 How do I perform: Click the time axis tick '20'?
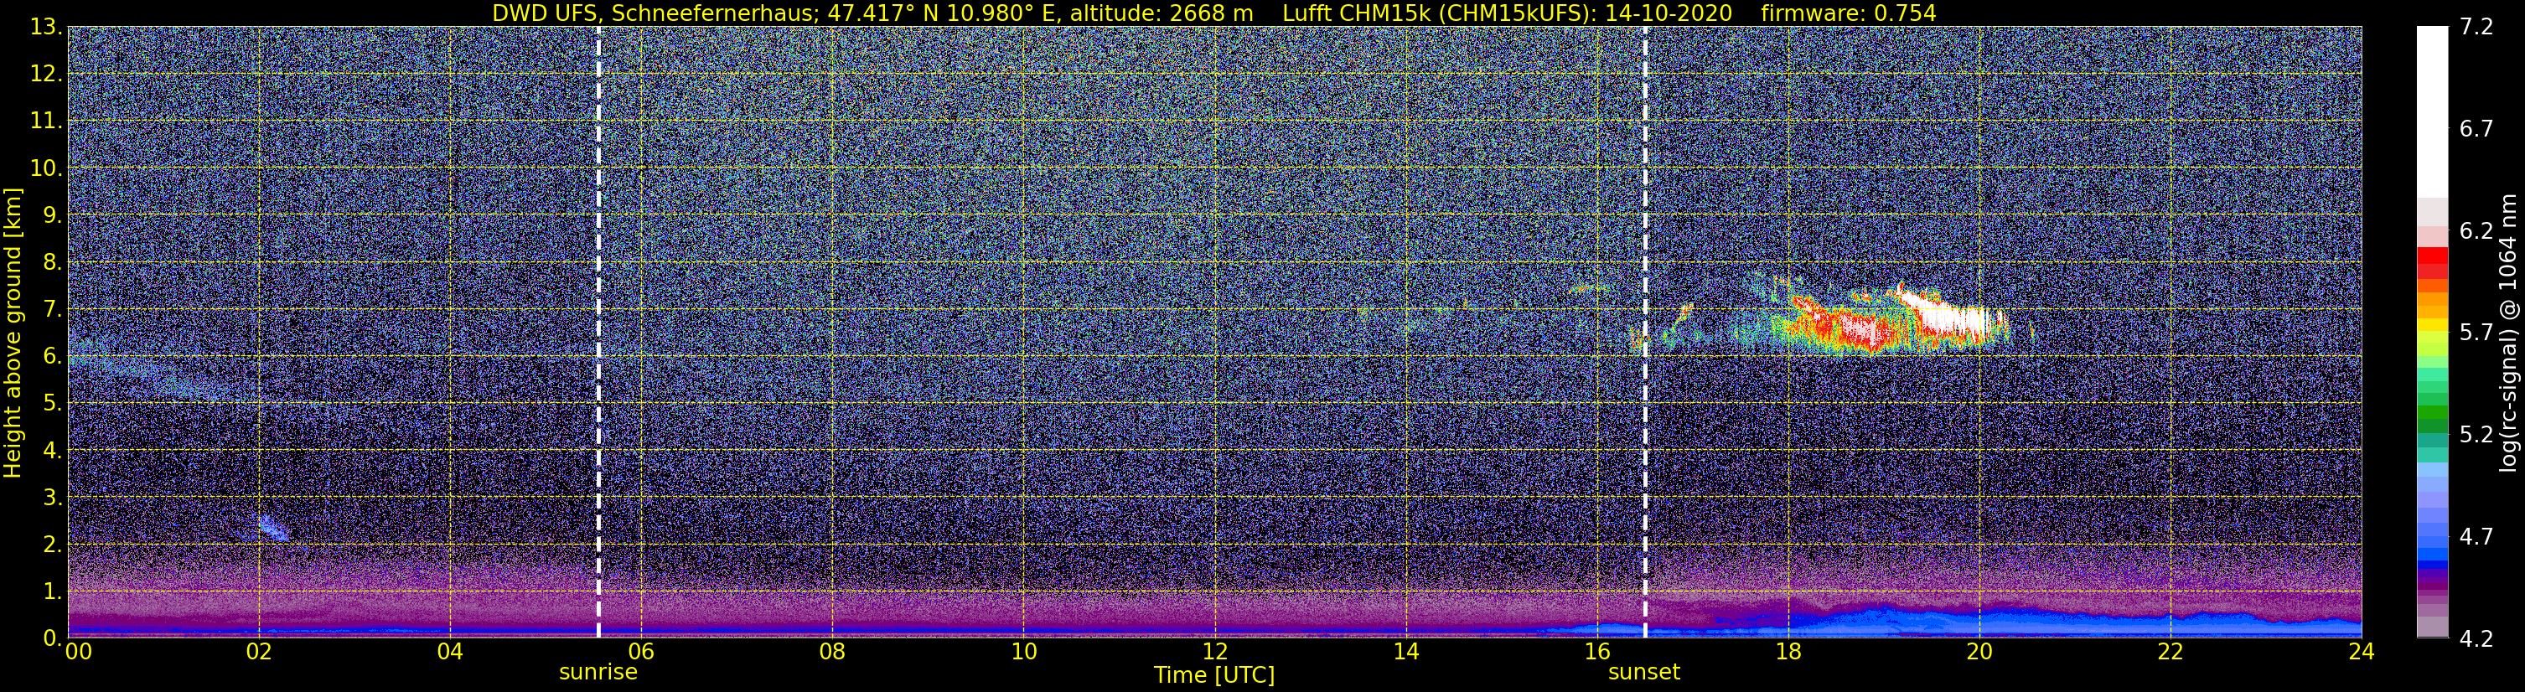[x=1979, y=653]
